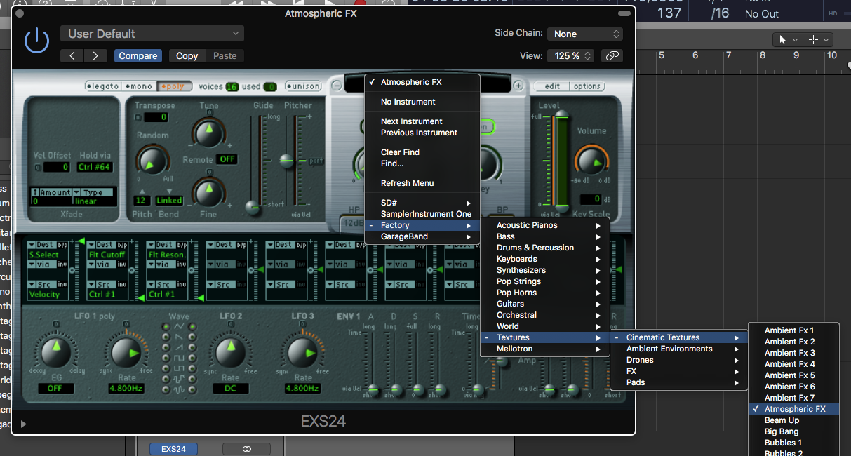The width and height of the screenshot is (851, 456).
Task: Toggle the plugin power bypass button
Action: (x=36, y=41)
